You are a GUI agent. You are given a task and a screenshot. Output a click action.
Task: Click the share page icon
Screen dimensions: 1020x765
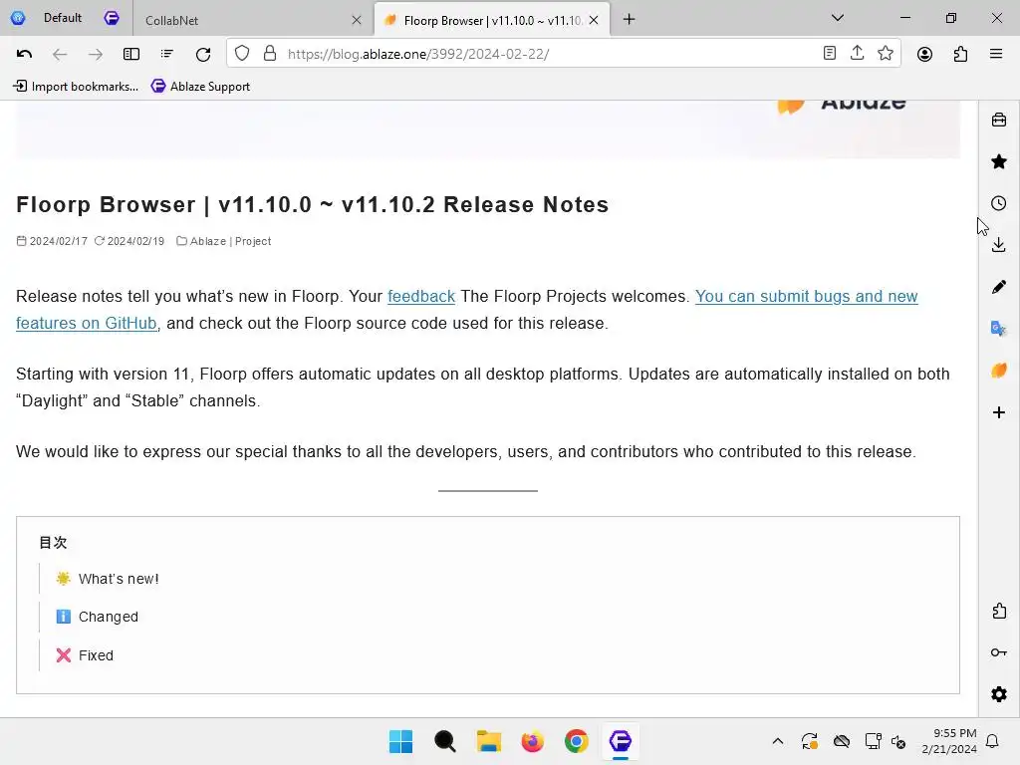coord(858,54)
